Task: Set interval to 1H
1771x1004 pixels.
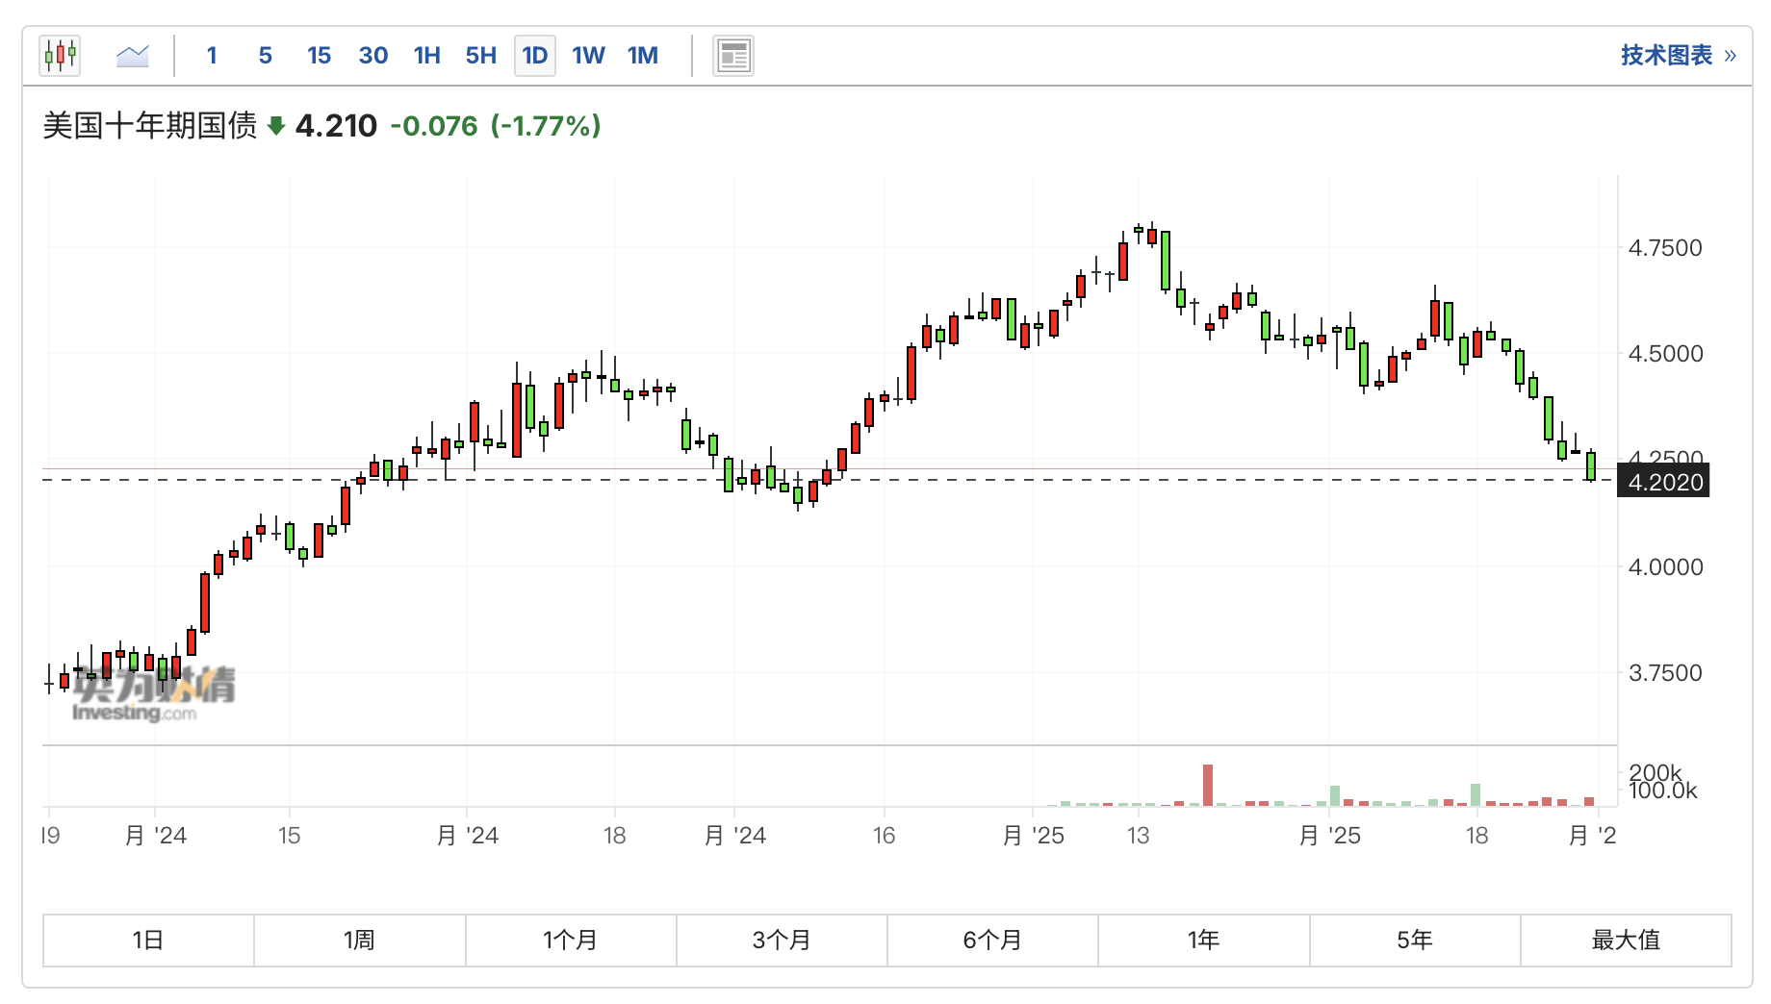Action: click(x=426, y=56)
